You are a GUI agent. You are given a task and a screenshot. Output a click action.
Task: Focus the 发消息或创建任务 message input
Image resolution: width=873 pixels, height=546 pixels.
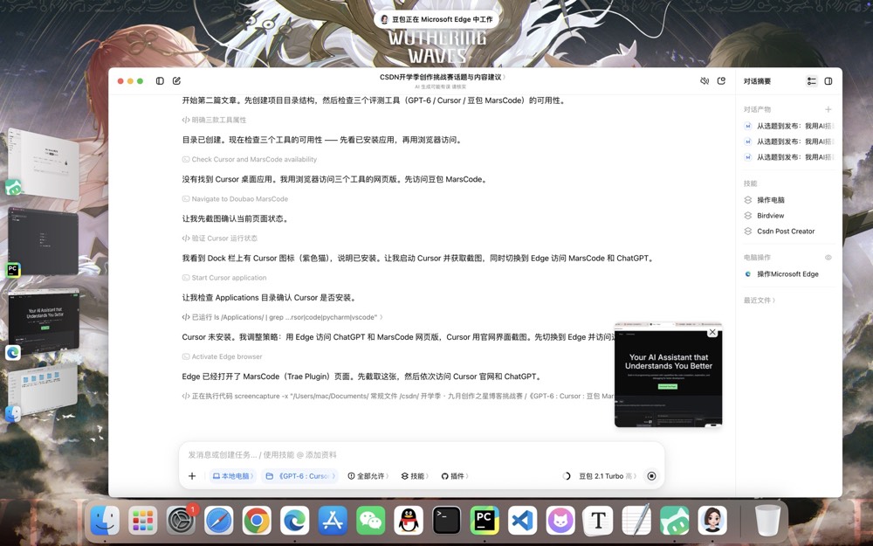[422, 454]
